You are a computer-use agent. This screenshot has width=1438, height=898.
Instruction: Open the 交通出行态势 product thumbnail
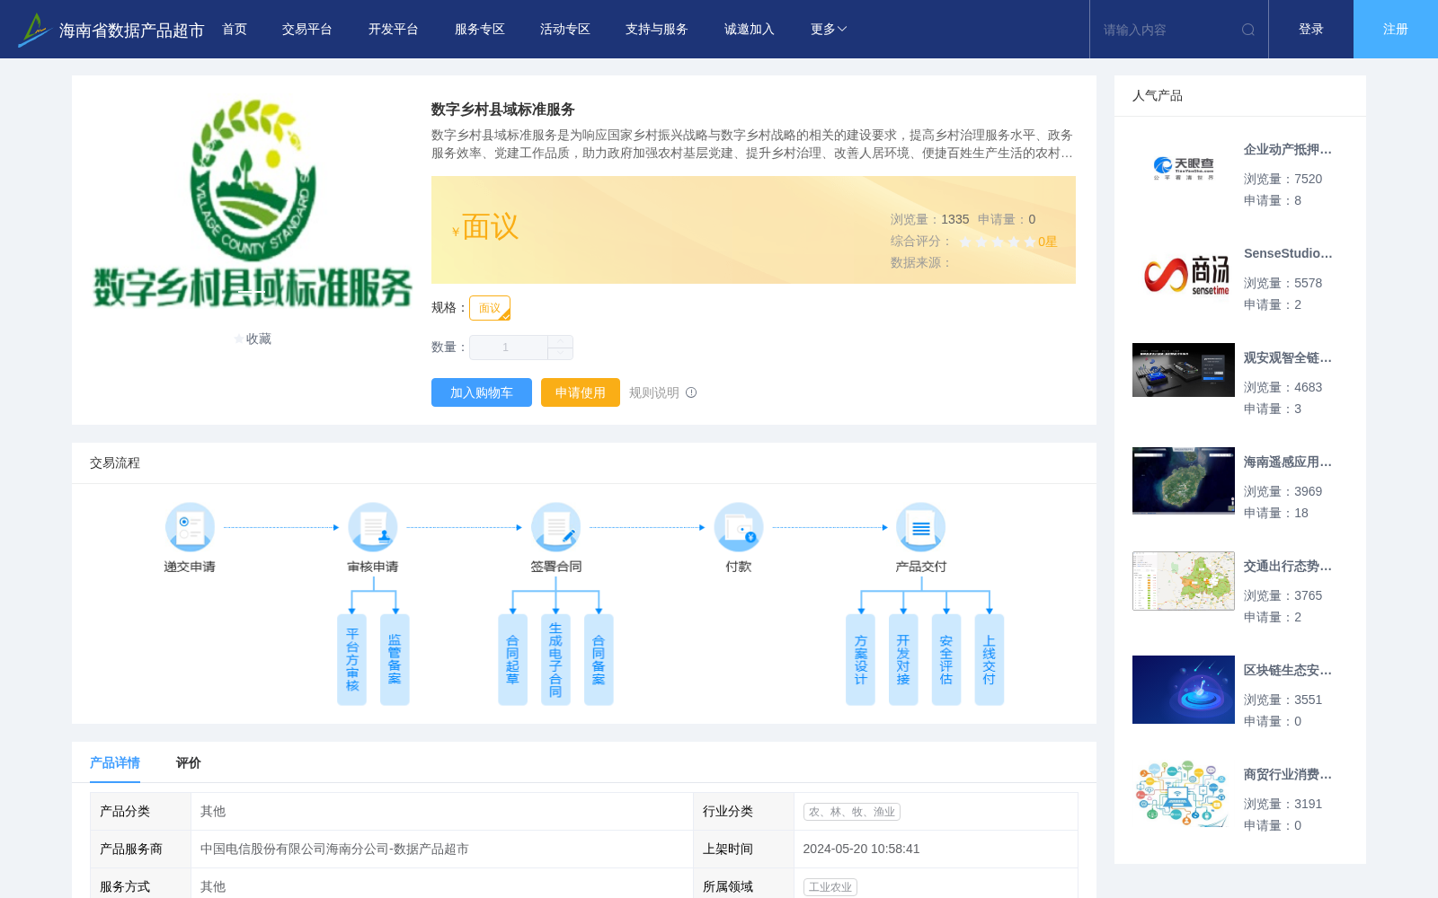coord(1184,581)
